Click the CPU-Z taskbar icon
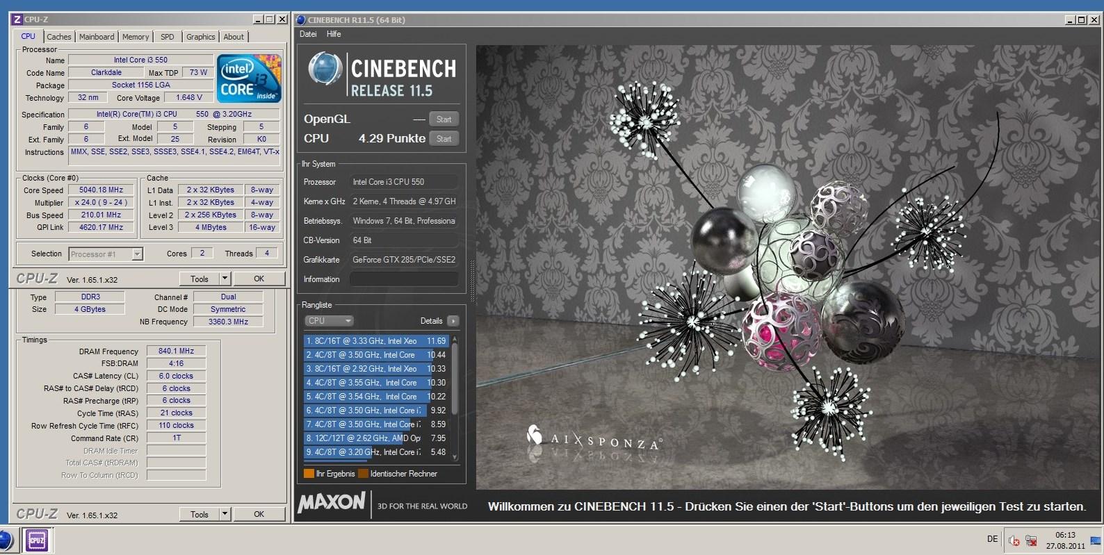 [36, 540]
